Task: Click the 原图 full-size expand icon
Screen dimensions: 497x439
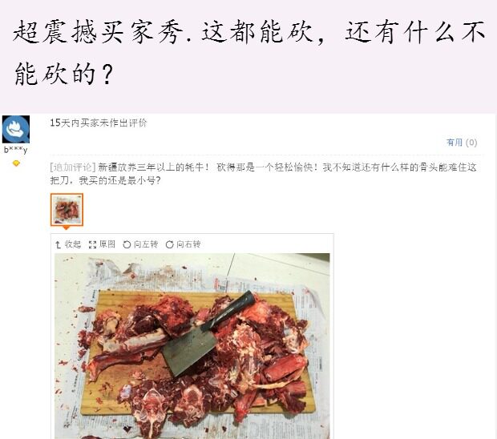Action: click(92, 244)
